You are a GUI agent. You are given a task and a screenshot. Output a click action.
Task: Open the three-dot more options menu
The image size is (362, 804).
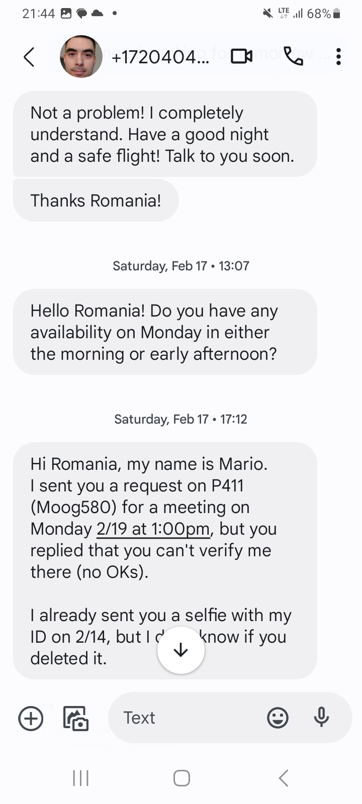point(338,57)
